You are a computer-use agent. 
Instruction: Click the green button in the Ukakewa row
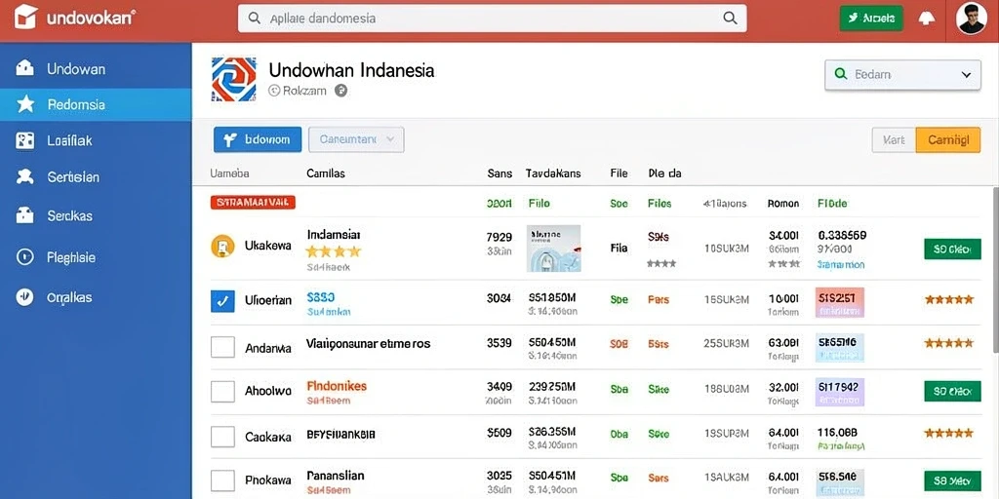(x=952, y=249)
